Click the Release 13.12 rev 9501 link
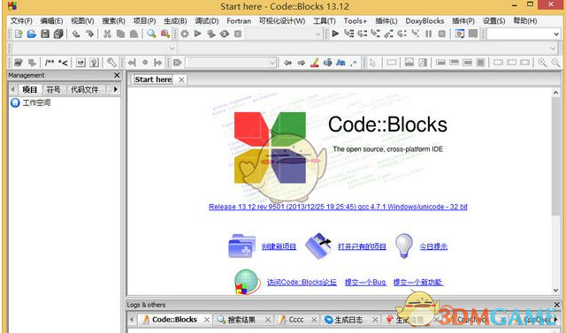This screenshot has height=333, width=566. pos(338,207)
